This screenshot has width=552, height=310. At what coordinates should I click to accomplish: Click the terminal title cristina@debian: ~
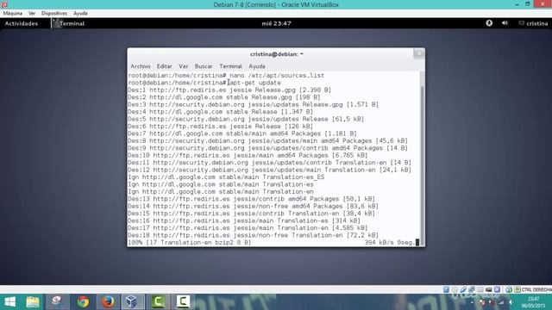tap(276, 54)
